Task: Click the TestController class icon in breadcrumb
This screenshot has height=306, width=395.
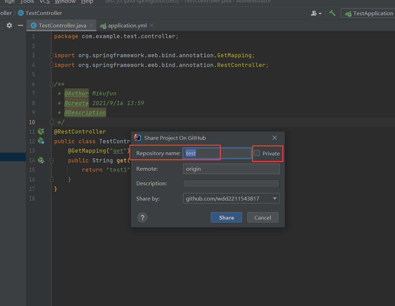Action: (21, 13)
